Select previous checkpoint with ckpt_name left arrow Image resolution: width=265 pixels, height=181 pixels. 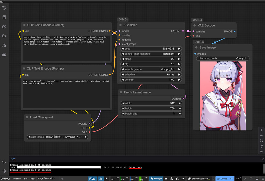pos(29,137)
